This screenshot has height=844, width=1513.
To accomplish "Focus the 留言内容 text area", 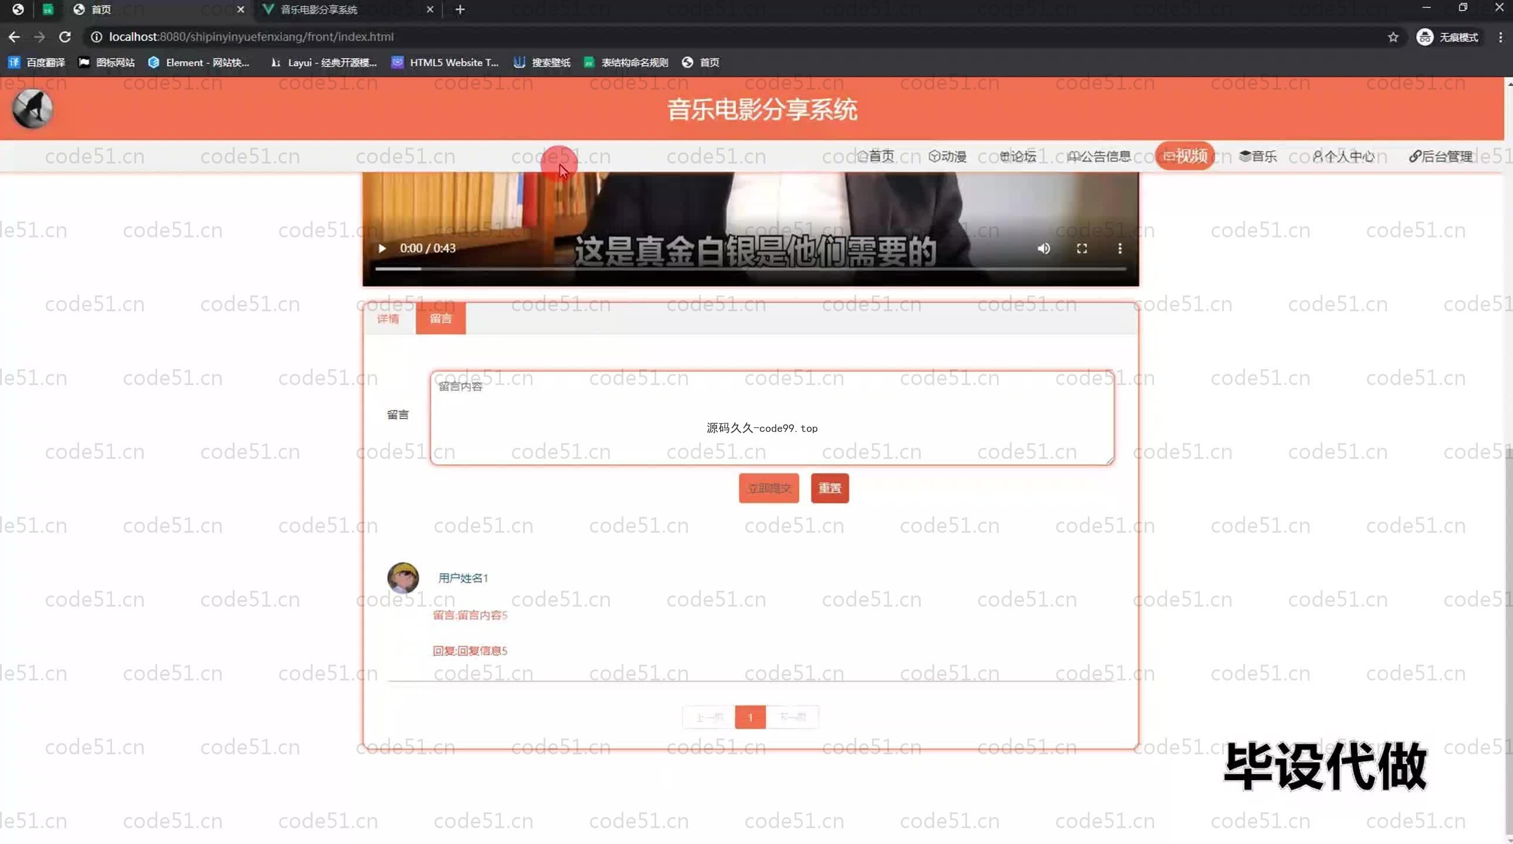I will (772, 418).
